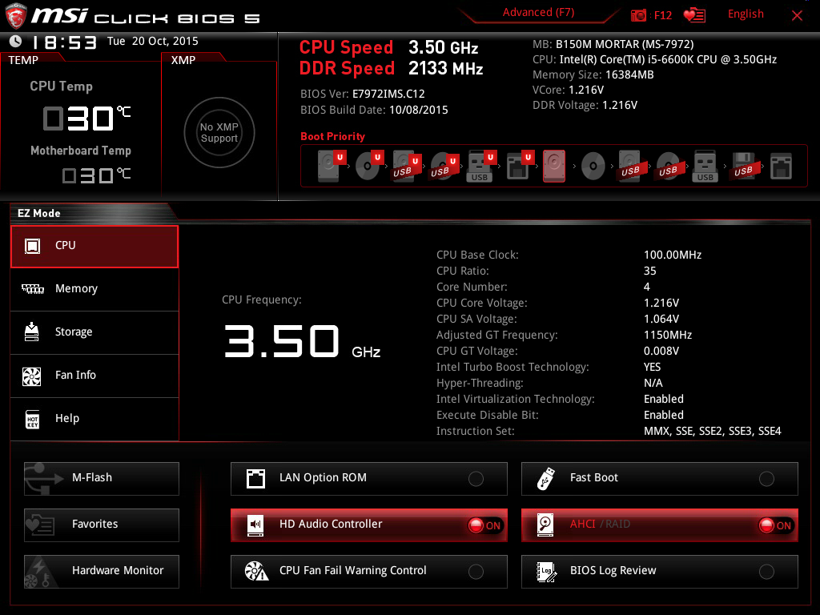This screenshot has width=820, height=615.
Task: Click the highlighted legacy hard disk boot icon
Action: (x=554, y=167)
